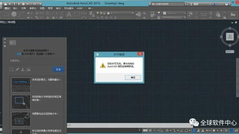Toggle polar tracking in status bar
Image resolution: width=239 pixels, height=134 pixels.
167,130
